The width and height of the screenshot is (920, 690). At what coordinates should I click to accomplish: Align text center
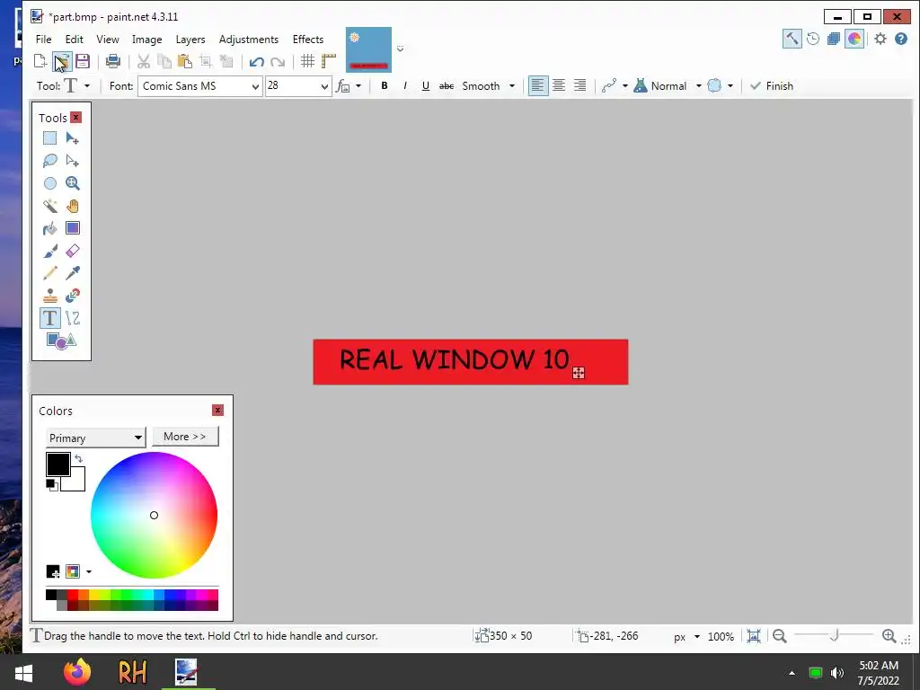click(x=559, y=86)
